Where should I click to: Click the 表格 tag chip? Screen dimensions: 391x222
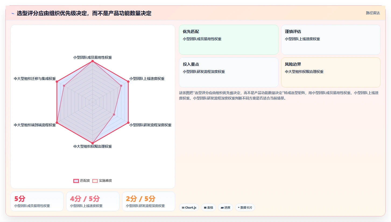(x=208, y=208)
